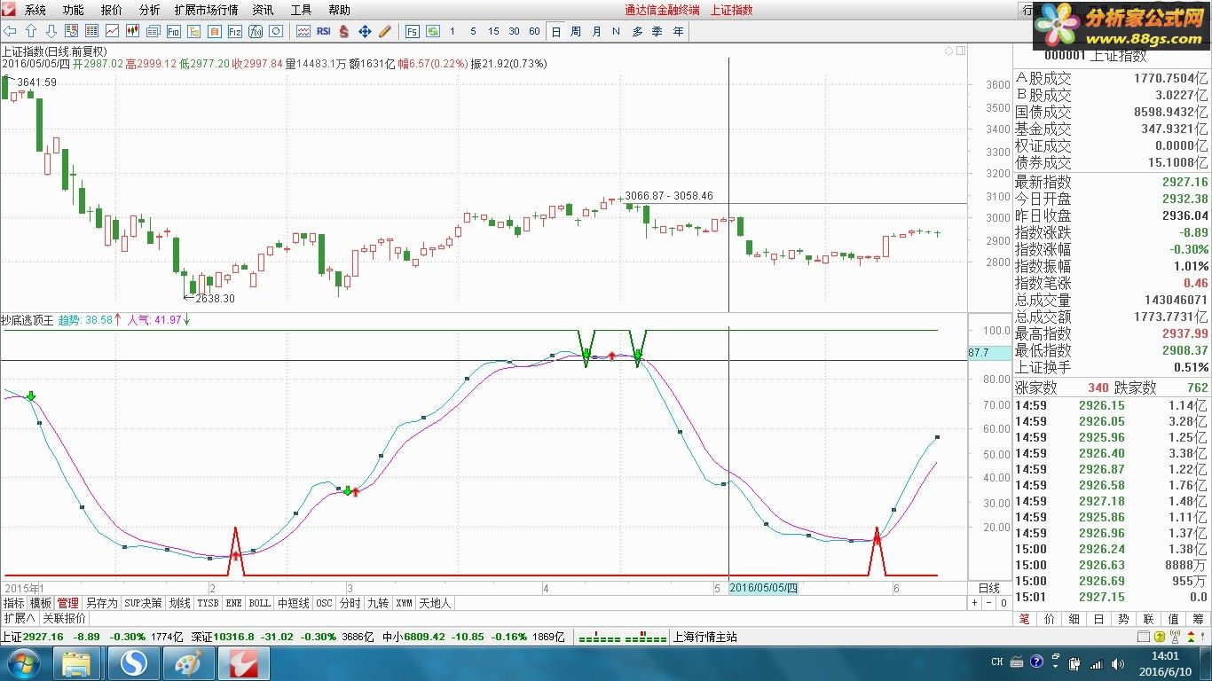1212x681 pixels.
Task: Switch to 15-minute period
Action: click(x=493, y=31)
